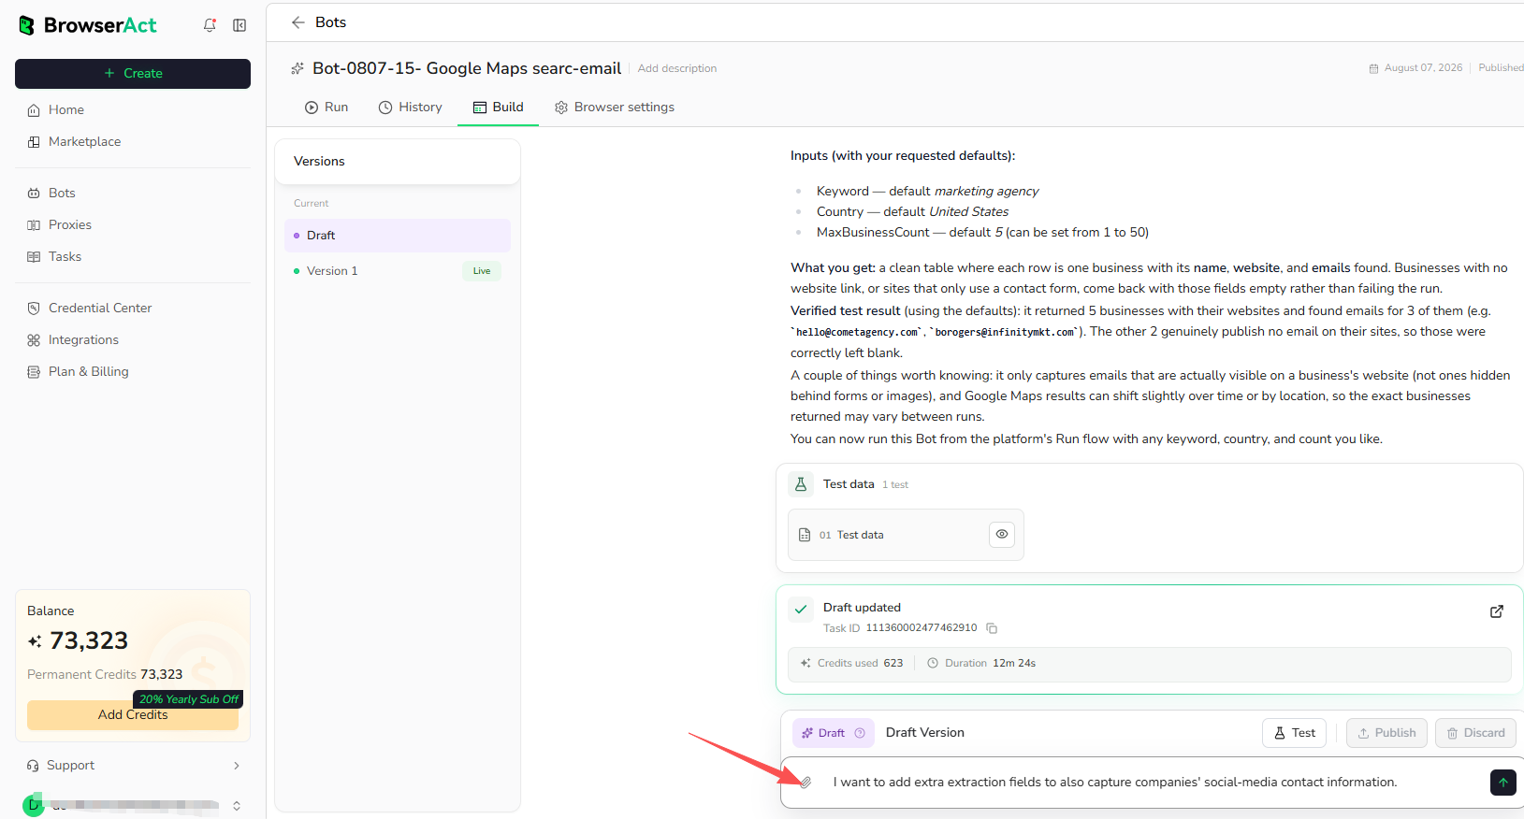The image size is (1524, 819).
Task: Expand the account switcher chevrons
Action: coord(237,806)
